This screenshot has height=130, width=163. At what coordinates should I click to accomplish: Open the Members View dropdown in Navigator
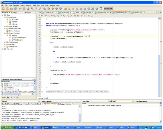click(35, 82)
